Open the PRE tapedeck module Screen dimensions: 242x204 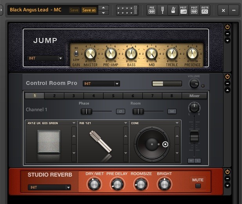point(152,10)
